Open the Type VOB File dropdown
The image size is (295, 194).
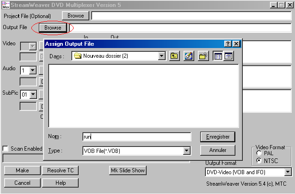click(x=186, y=151)
